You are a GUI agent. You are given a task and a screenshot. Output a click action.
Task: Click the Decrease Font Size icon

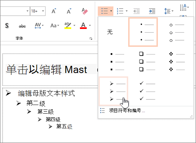(x=69, y=11)
